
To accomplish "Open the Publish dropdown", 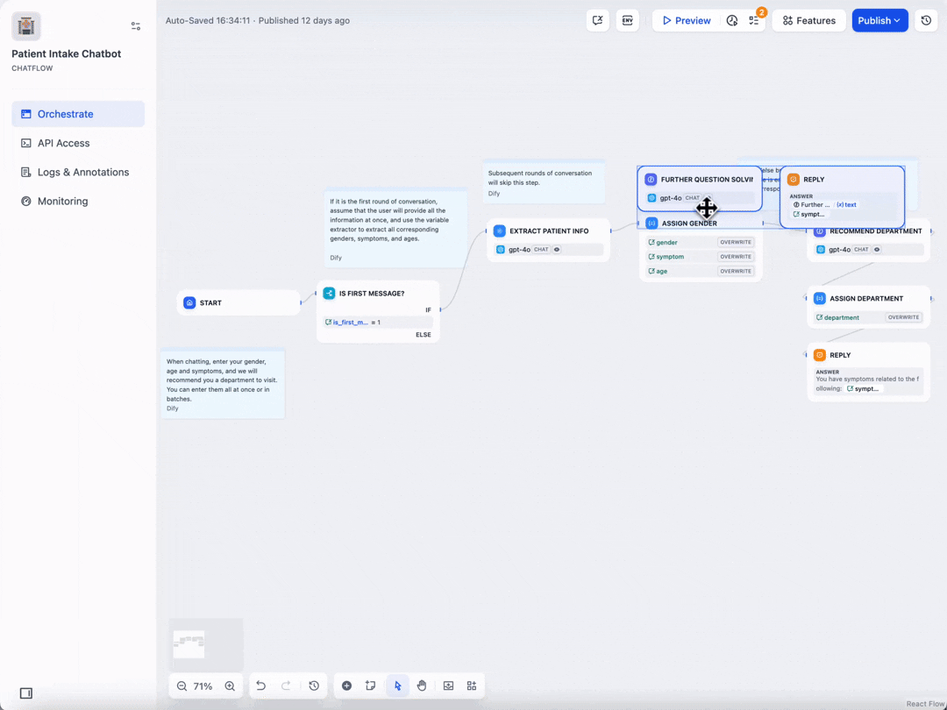I will (879, 19).
